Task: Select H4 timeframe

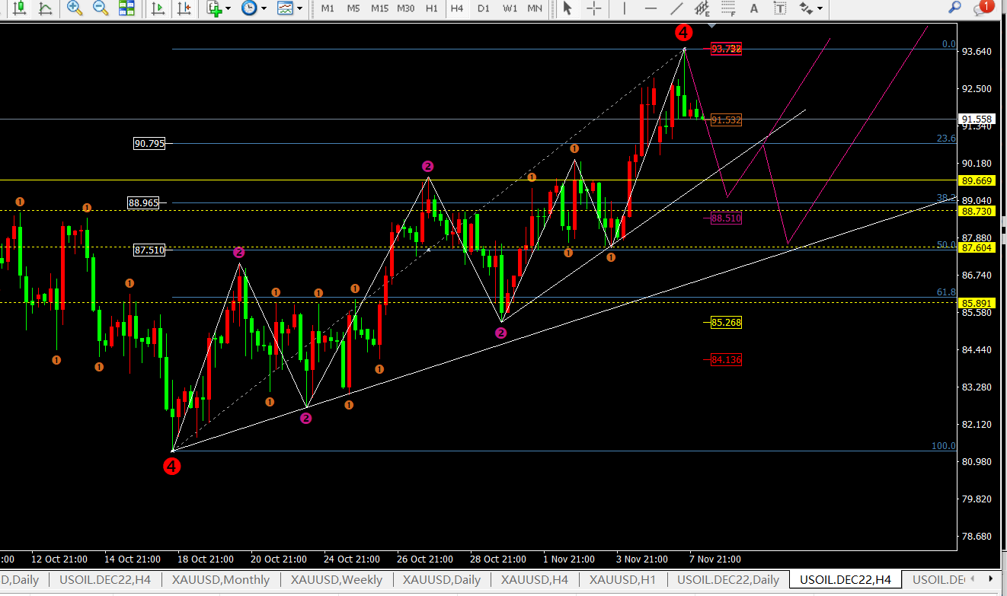Action: coord(457,8)
